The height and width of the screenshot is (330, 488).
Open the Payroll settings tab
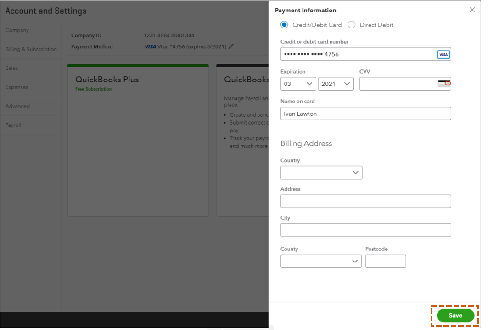(x=31, y=125)
